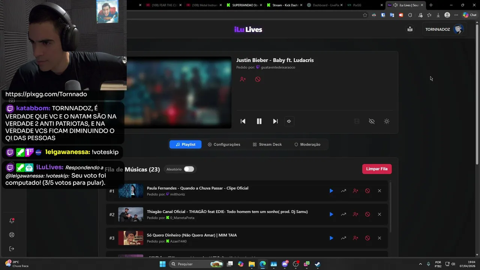Mute the player volume
Viewport: 480px width, 270px height.
click(289, 121)
